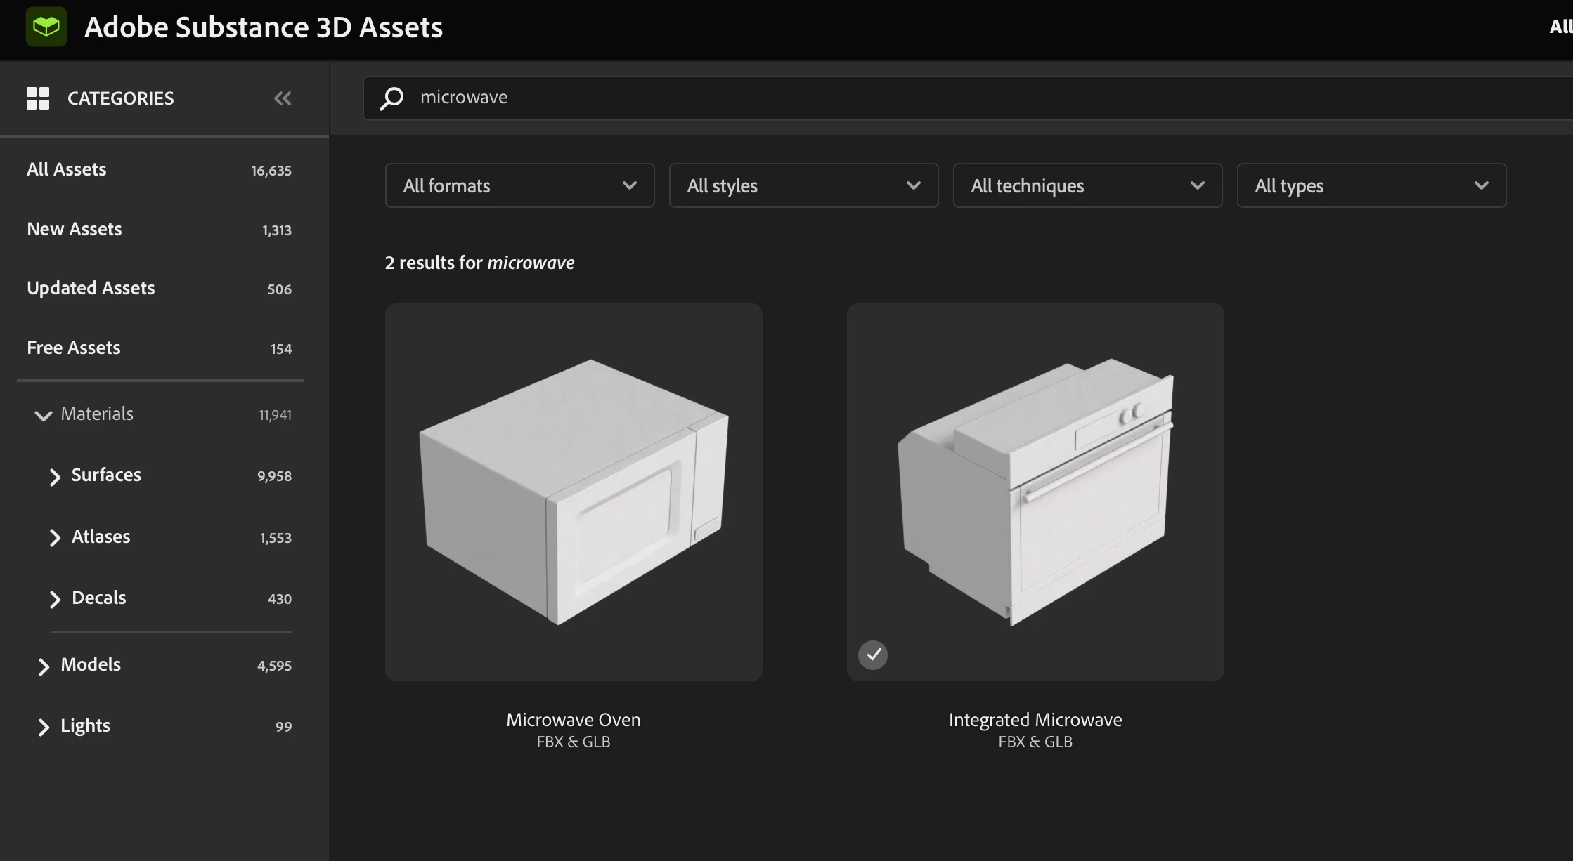Collapse the categories sidebar with the double chevron

click(x=283, y=98)
